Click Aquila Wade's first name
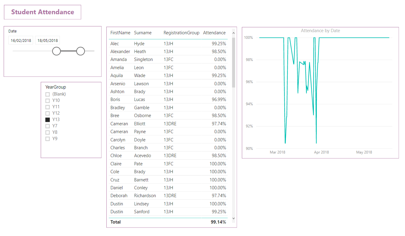This screenshot has width=405, height=236. (x=117, y=76)
